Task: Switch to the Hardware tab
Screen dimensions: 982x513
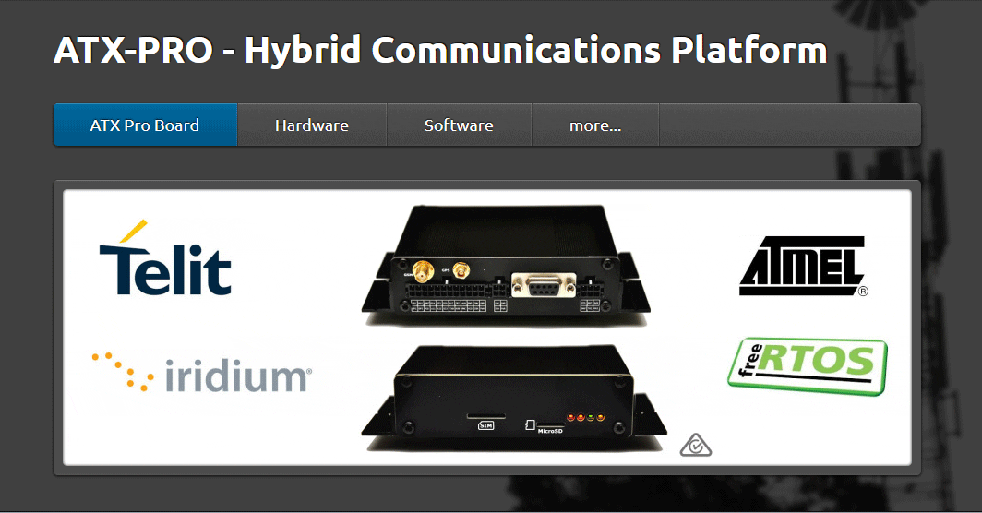Action: (x=312, y=125)
